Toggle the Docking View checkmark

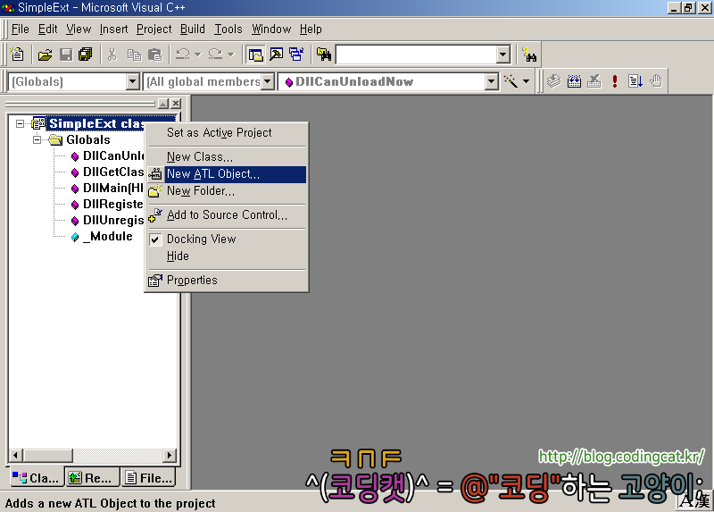(x=155, y=239)
